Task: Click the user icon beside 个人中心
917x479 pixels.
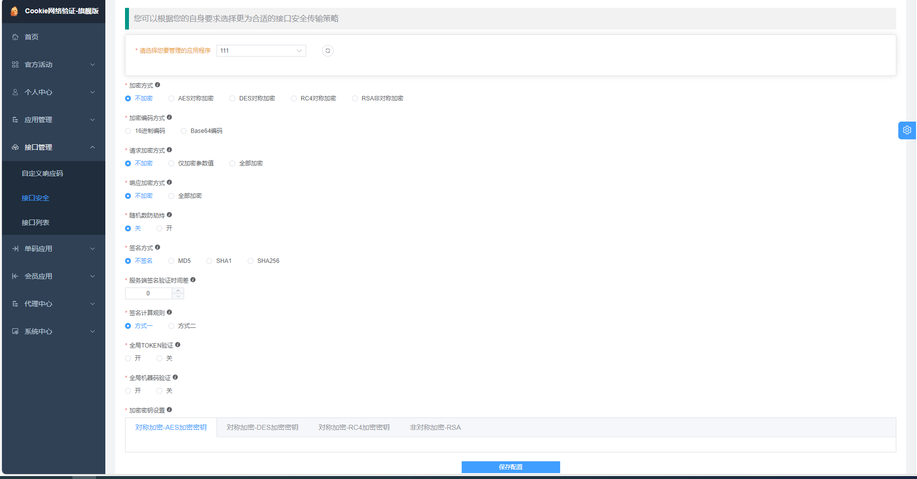Action: click(x=15, y=92)
